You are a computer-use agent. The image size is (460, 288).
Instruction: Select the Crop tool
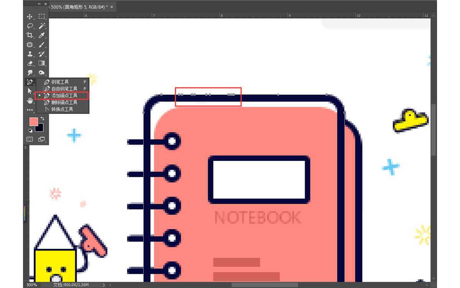[30, 35]
